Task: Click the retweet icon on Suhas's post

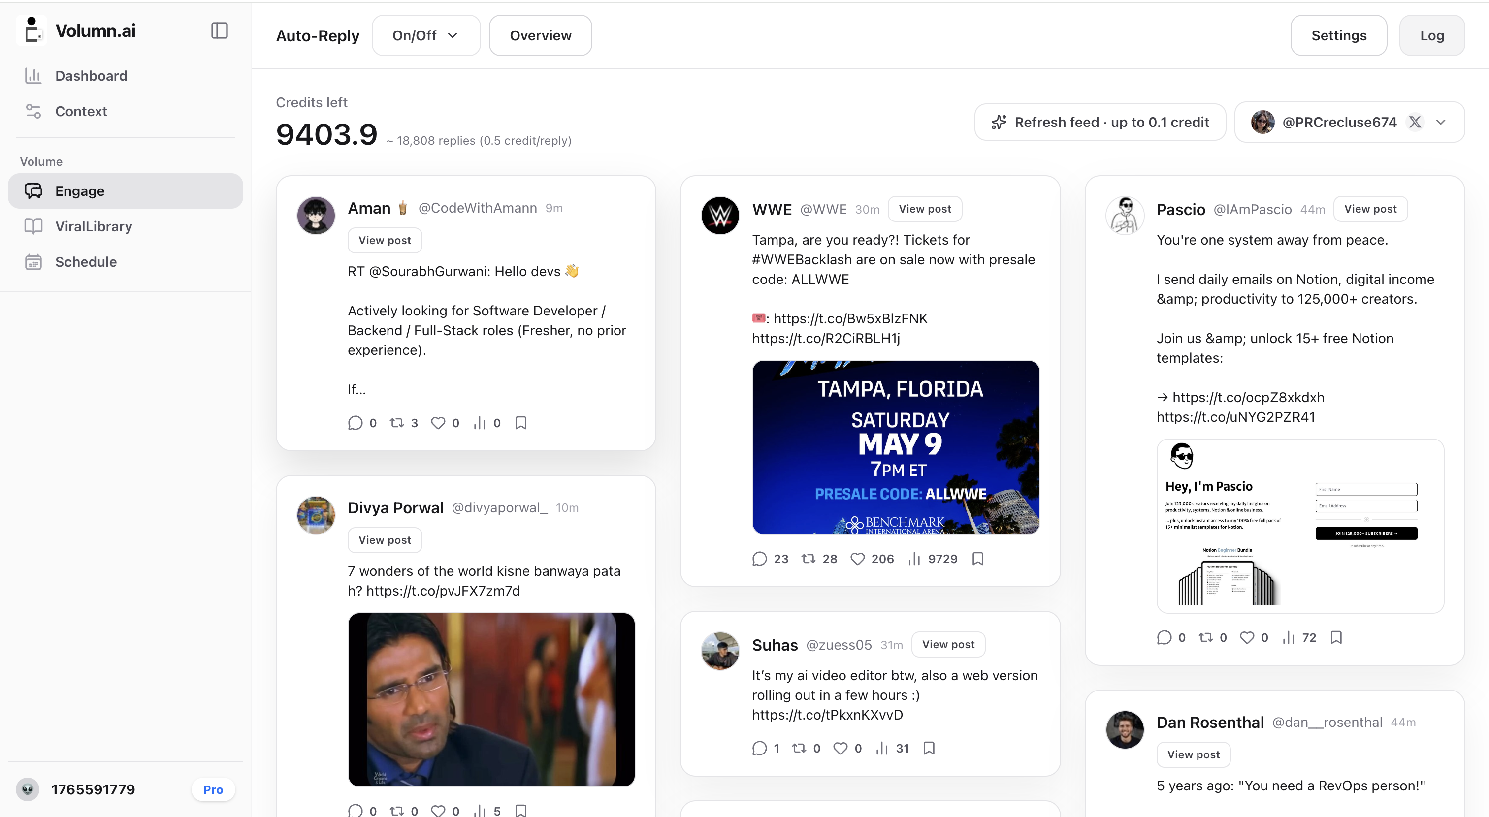Action: tap(799, 748)
